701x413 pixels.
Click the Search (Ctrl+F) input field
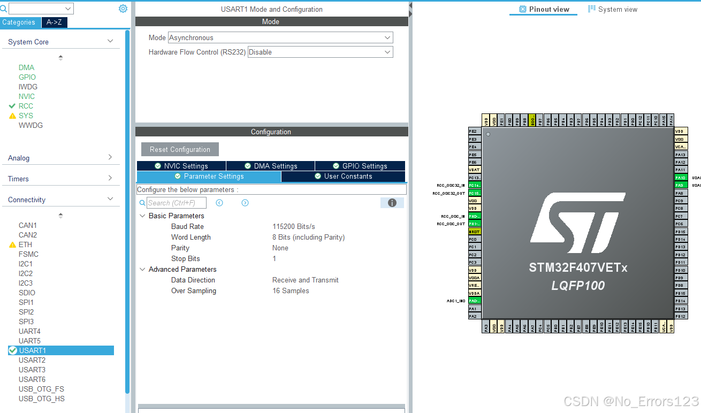[x=177, y=202]
